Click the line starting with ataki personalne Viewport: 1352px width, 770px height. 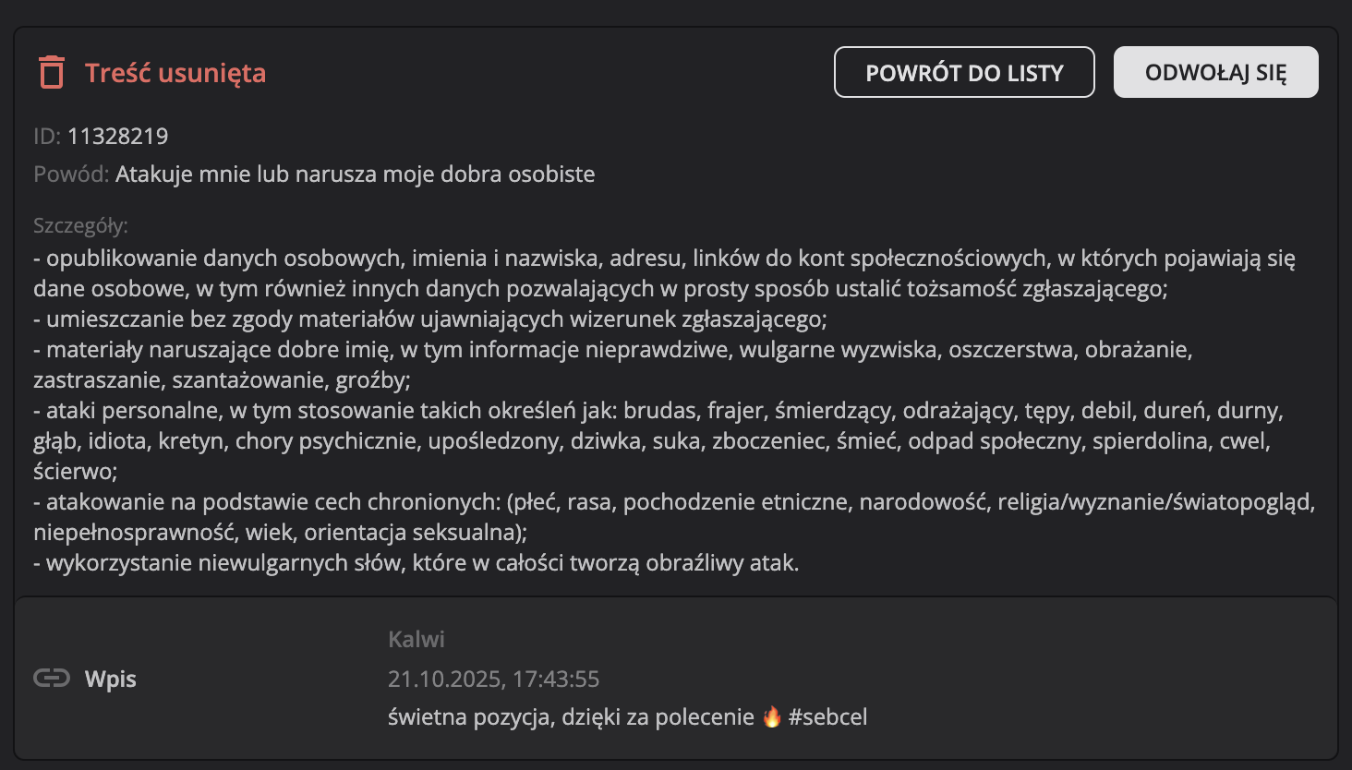pyautogui.click(x=658, y=410)
